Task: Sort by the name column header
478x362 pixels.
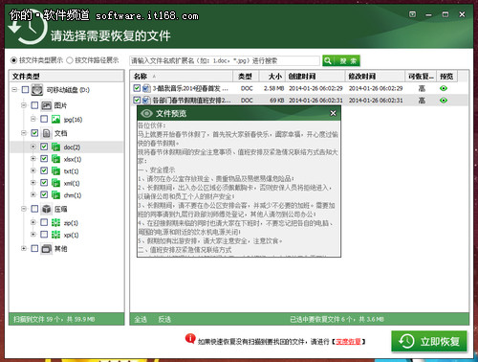Action: pos(182,77)
